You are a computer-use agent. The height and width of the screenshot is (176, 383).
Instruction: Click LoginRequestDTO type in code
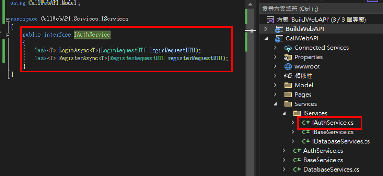[124, 51]
